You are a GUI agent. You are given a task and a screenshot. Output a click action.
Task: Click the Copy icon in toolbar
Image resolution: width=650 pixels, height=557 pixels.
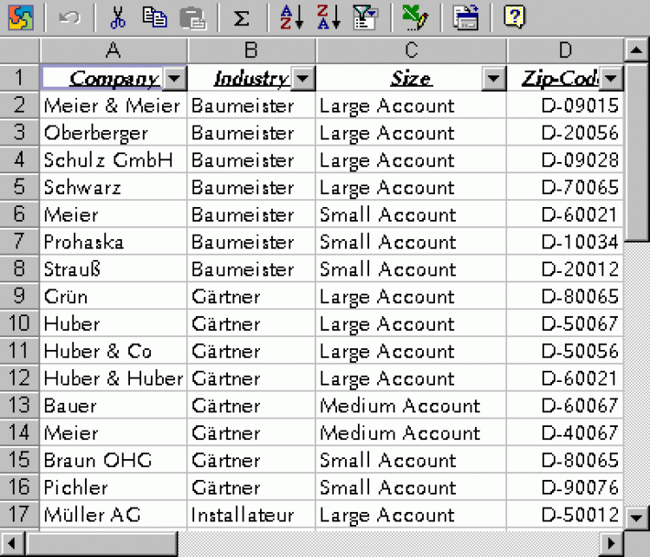pyautogui.click(x=155, y=17)
